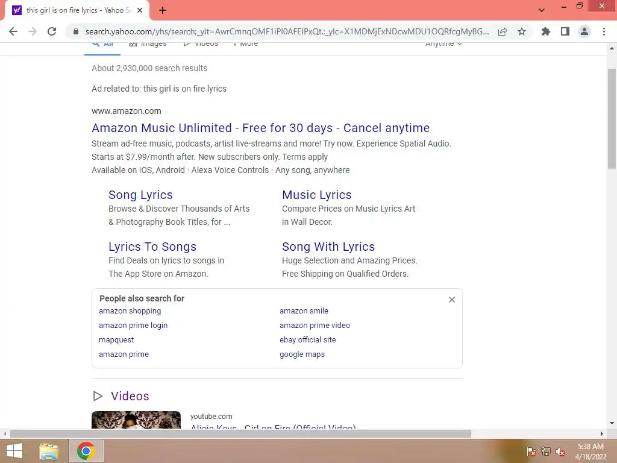Search for mapquest suggestion
The height and width of the screenshot is (463, 617).
(x=116, y=340)
